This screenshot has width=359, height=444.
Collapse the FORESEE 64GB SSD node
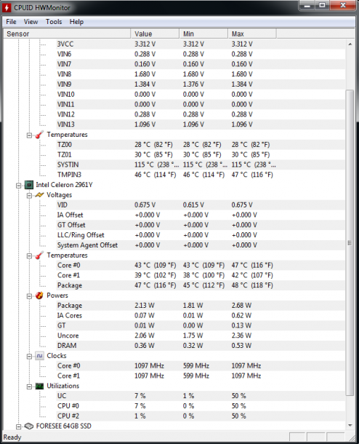click(19, 427)
